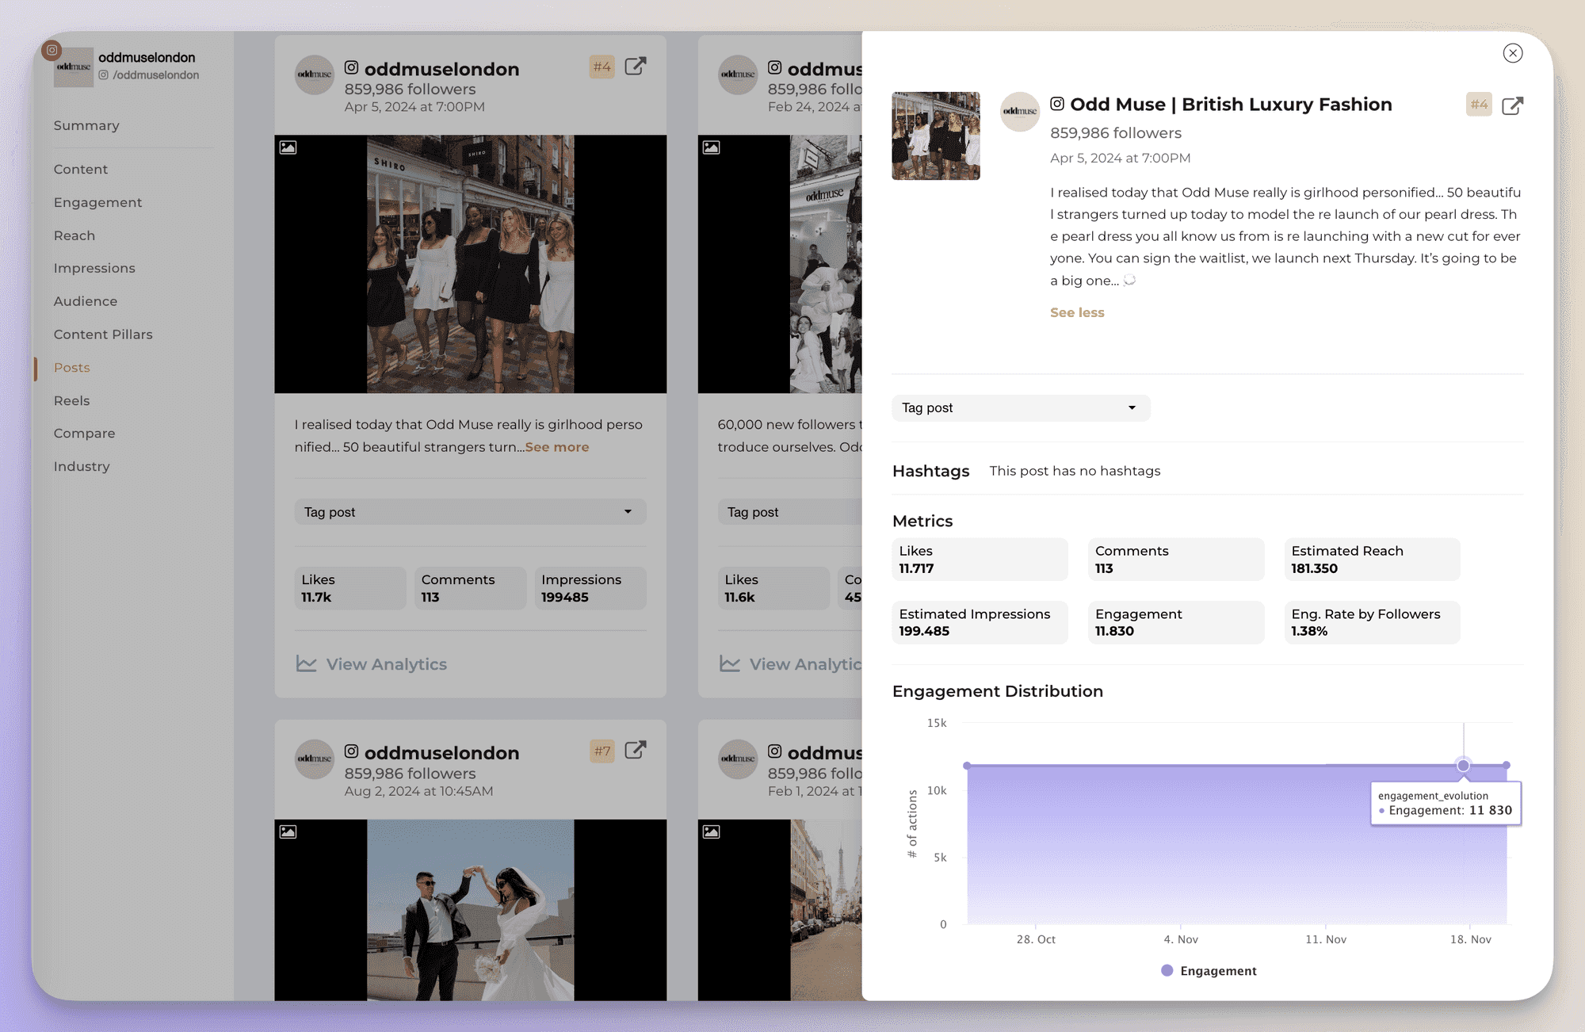The width and height of the screenshot is (1585, 1032).
Task: Click the Likes 11.717 metric tile
Action: pyautogui.click(x=980, y=560)
